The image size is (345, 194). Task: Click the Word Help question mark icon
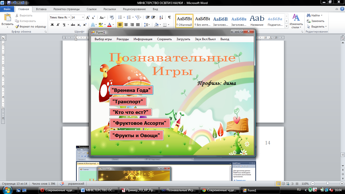[x=342, y=9]
